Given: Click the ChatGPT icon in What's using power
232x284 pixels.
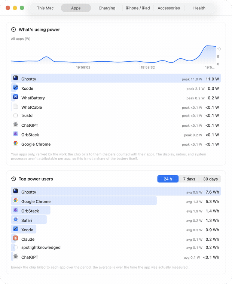Looking at the screenshot, I should coord(16,124).
